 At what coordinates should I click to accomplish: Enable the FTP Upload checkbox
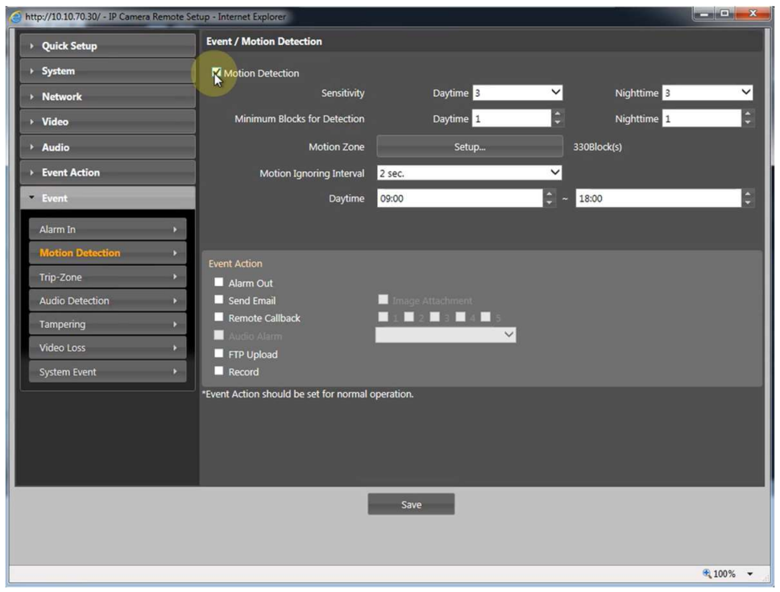218,354
